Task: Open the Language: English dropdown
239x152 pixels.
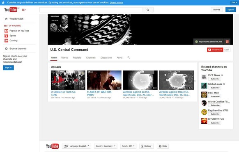Action: click(x=76, y=146)
